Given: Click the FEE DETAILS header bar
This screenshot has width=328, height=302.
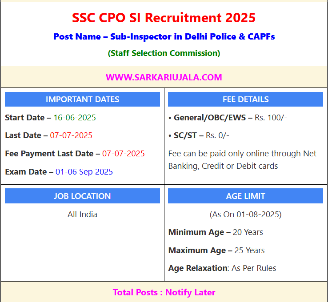Looking at the screenshot, I should pyautogui.click(x=245, y=99).
